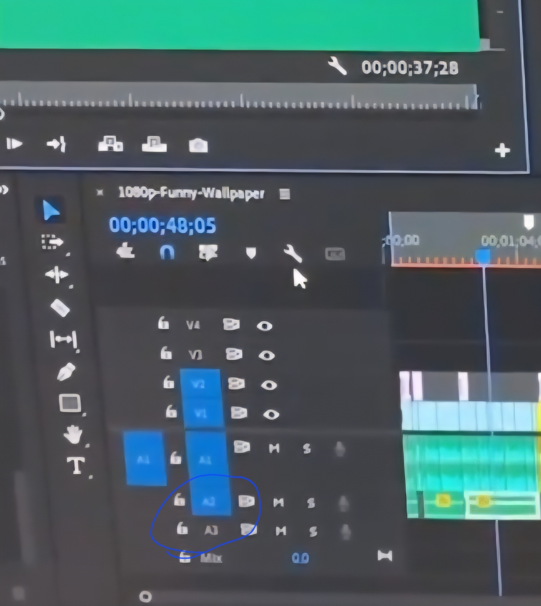This screenshot has width=541, height=606.
Task: Choose the Ripple Edit tool
Action: [57, 275]
